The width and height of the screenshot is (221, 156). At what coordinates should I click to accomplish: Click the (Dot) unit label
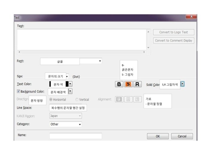click(x=76, y=77)
